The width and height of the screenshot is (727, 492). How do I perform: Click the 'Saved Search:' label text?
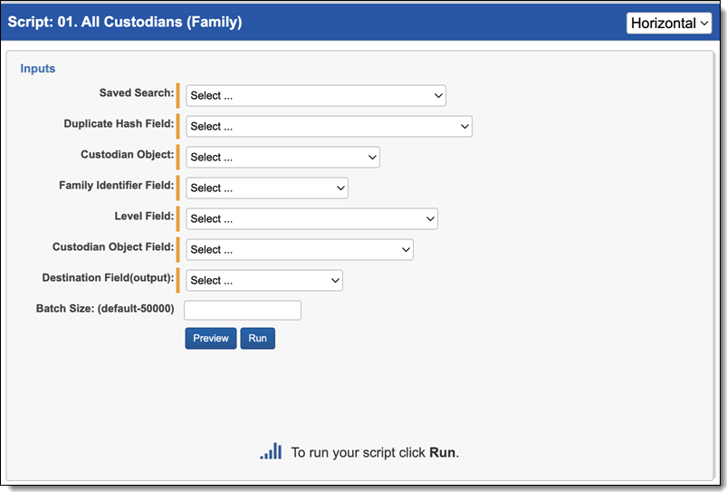click(137, 93)
